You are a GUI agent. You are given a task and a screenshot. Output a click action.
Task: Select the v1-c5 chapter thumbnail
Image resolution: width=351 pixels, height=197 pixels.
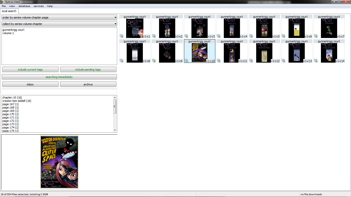(264, 26)
